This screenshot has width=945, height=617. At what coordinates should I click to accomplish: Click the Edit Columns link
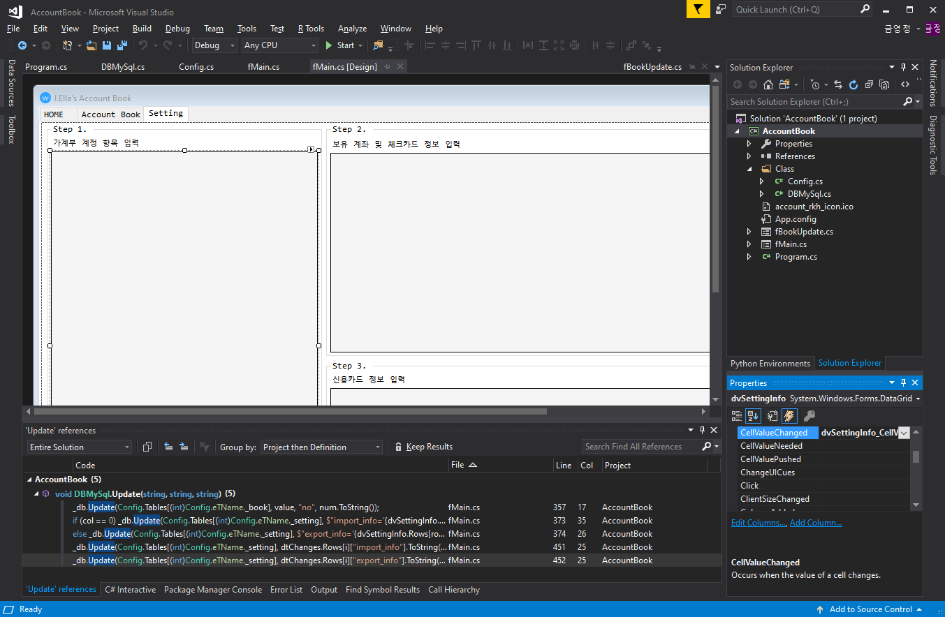coord(759,523)
